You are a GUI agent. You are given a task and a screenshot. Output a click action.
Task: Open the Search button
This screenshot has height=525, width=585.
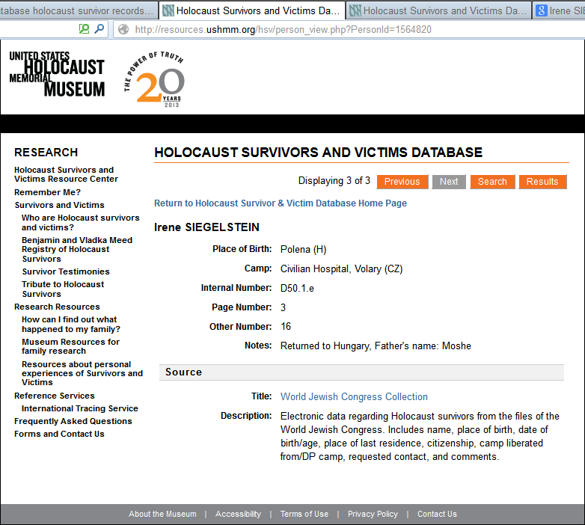(x=492, y=182)
